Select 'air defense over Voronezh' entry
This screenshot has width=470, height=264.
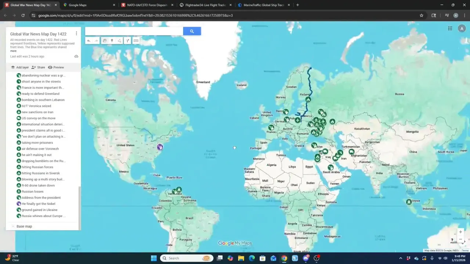(40, 148)
